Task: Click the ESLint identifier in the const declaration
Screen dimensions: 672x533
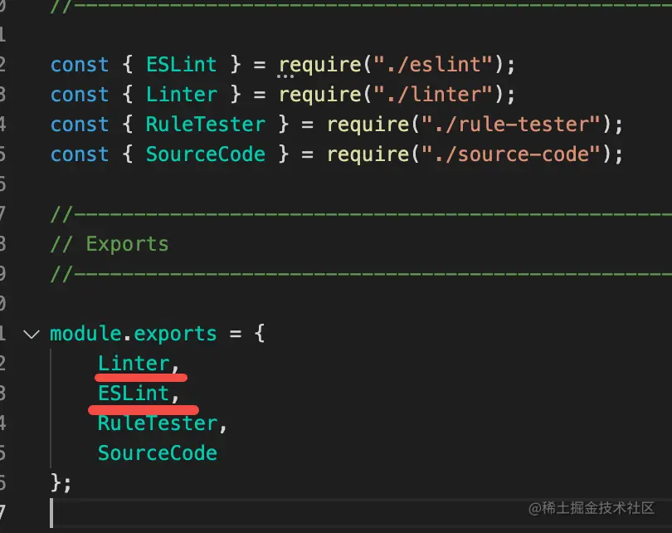Action: coord(181,65)
